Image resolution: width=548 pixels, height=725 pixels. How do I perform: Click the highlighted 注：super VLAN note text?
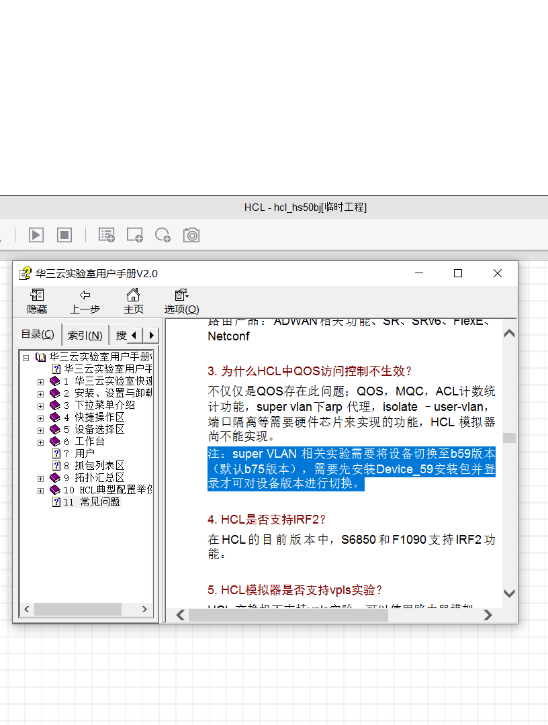click(x=351, y=469)
